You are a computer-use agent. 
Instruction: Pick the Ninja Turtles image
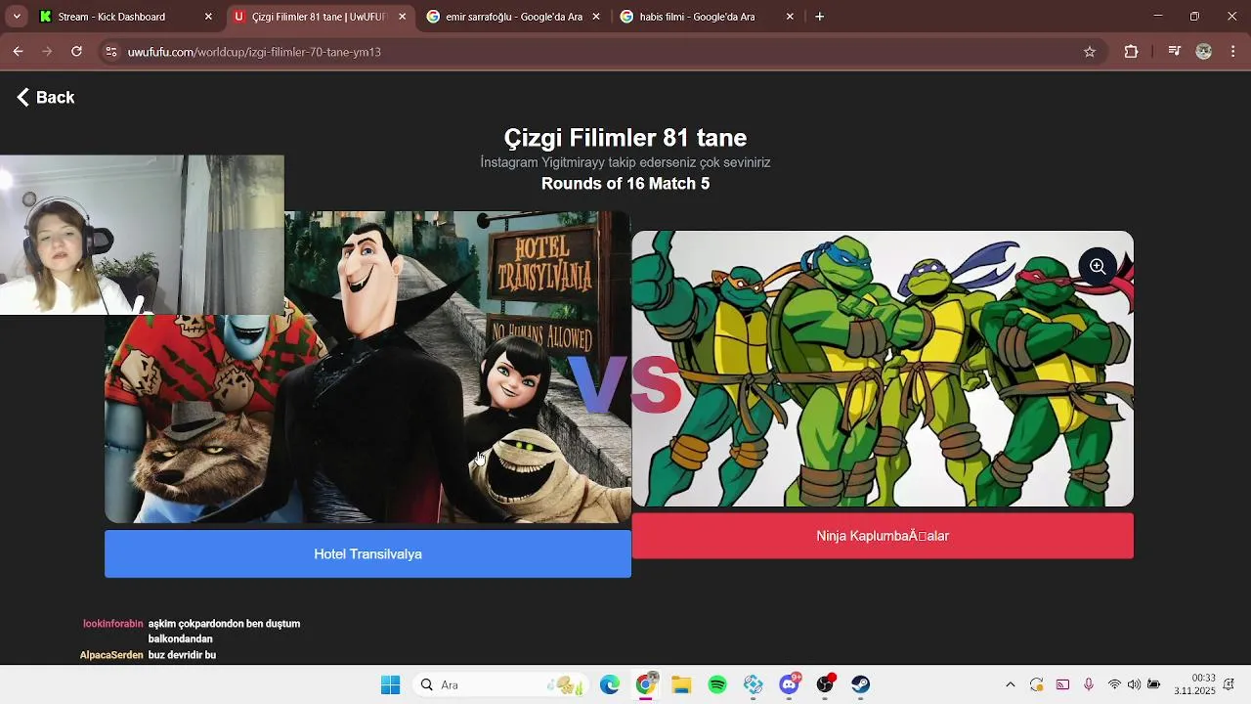(883, 369)
